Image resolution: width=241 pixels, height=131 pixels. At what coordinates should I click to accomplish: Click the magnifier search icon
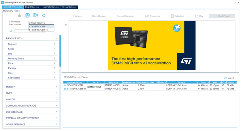11,31
